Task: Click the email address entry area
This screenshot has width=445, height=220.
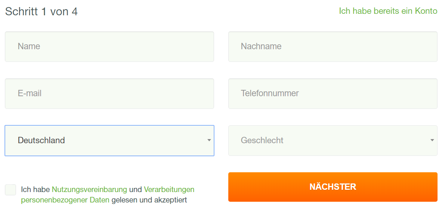Action: click(x=109, y=93)
